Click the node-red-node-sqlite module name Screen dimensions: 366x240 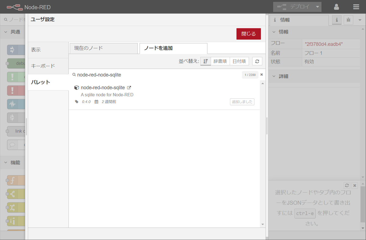pyautogui.click(x=103, y=88)
